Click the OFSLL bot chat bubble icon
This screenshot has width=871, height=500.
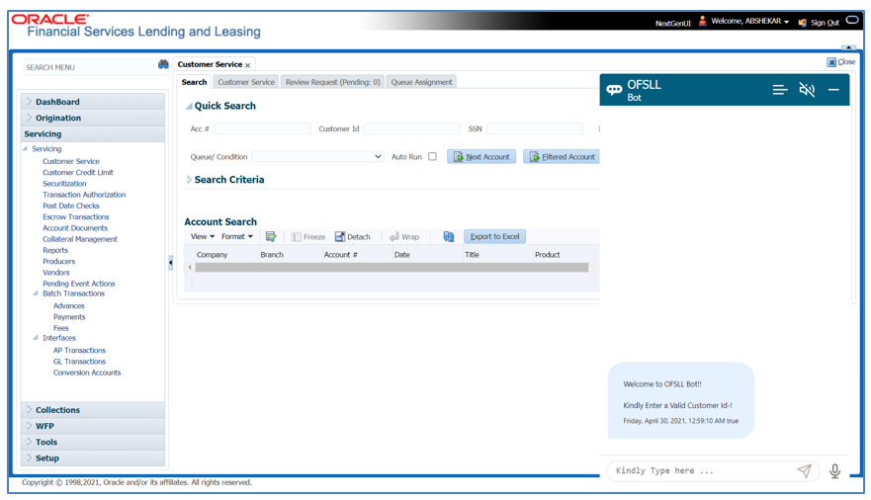tap(614, 90)
